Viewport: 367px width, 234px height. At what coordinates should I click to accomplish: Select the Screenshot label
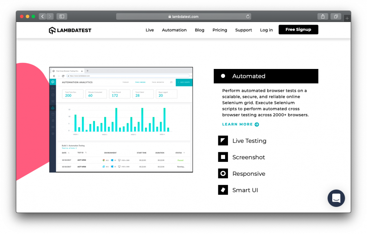[x=249, y=157]
